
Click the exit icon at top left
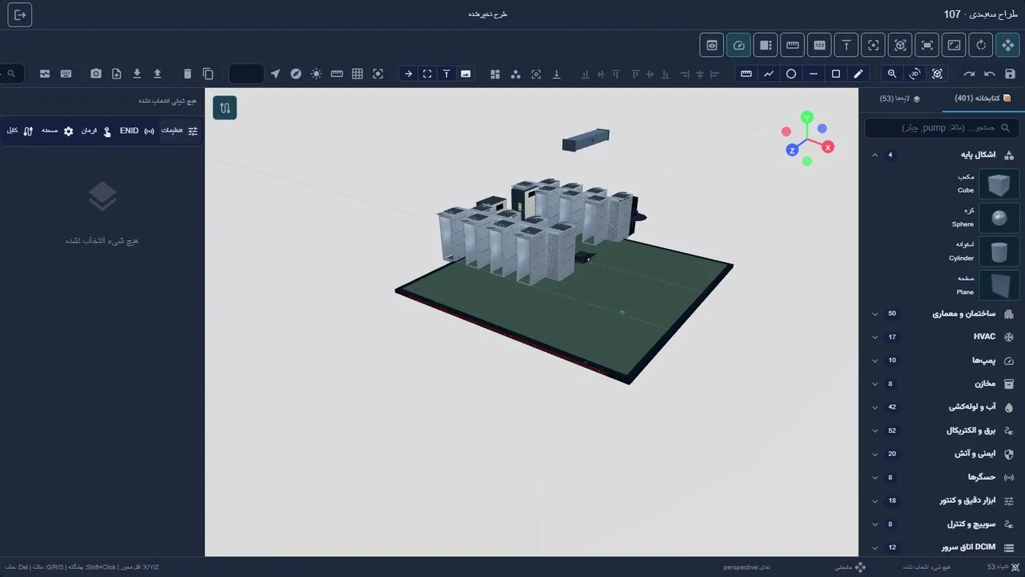click(20, 15)
